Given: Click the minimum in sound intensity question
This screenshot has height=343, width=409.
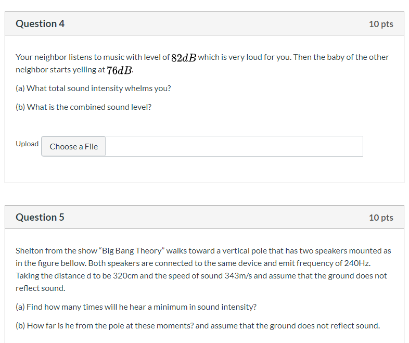Looking at the screenshot, I should point(136,307).
